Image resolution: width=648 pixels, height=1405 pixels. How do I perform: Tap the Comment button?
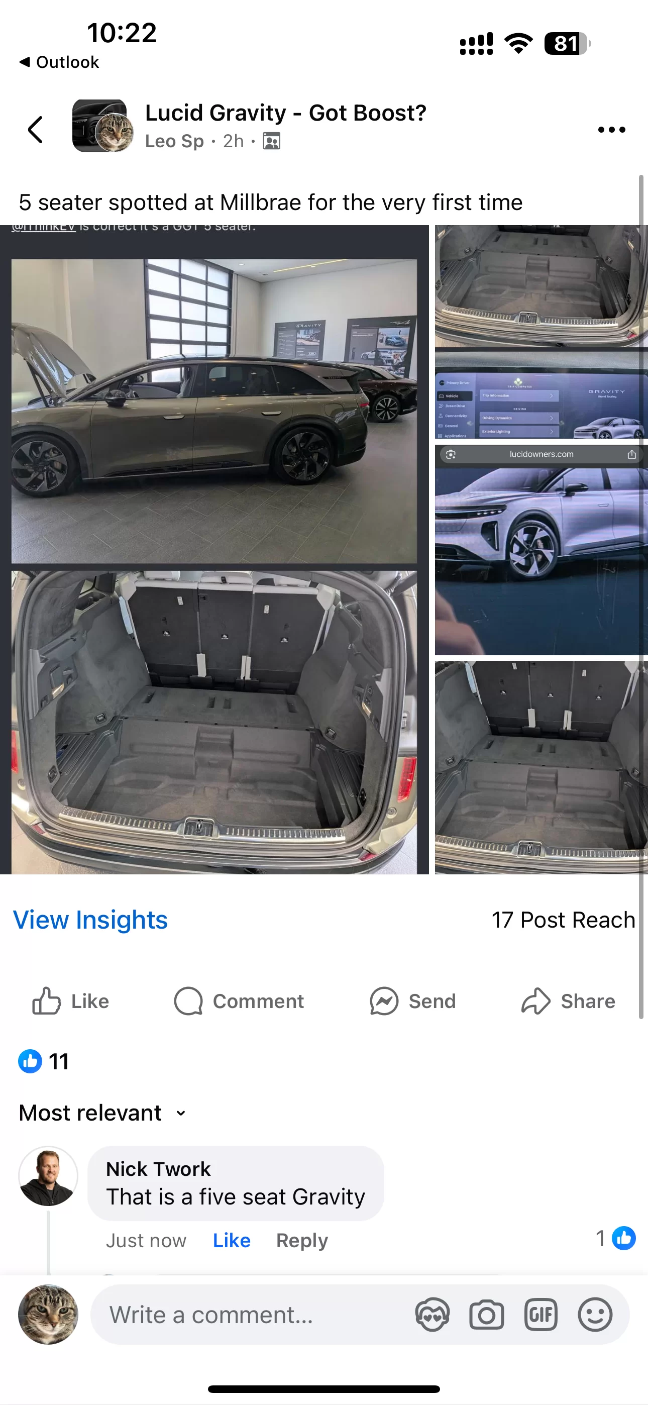click(239, 1001)
